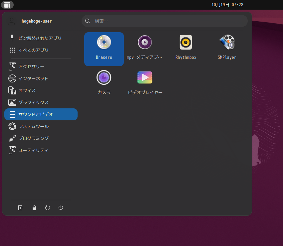Click the restart icon
Screen dimensions: 283x246
pos(48,208)
